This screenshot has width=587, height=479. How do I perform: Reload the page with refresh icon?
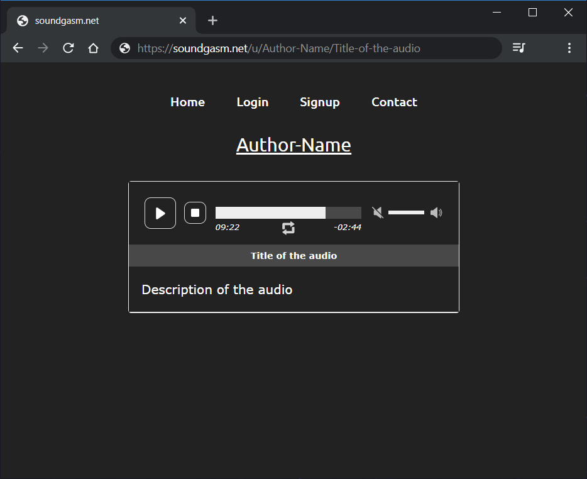tap(69, 48)
